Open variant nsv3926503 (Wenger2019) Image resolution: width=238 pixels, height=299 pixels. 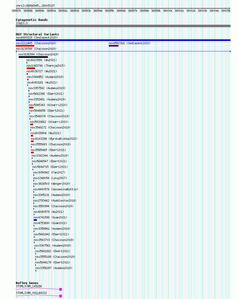coord(52,184)
